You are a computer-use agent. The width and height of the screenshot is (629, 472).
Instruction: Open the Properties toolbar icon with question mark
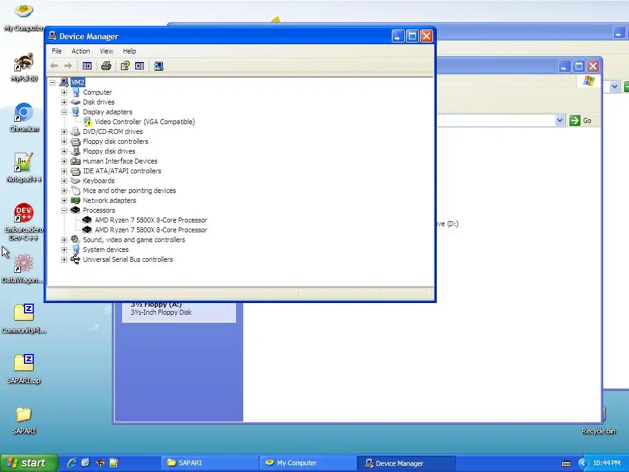point(125,66)
